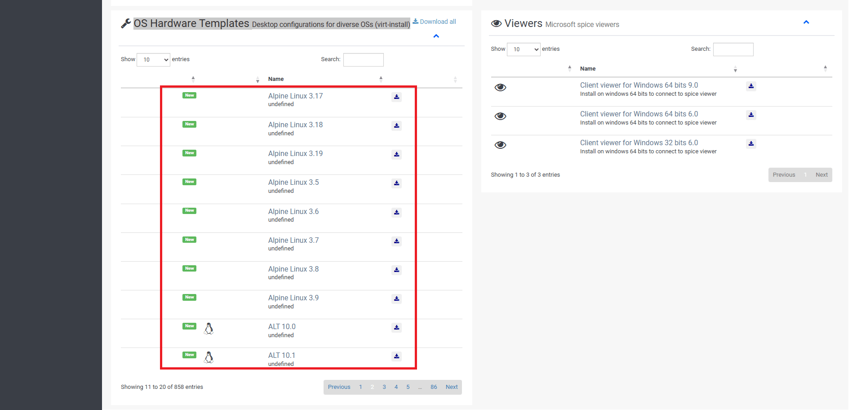Download Client viewer for Windows 32 bits 6.0
This screenshot has height=410, width=852.
pos(751,144)
